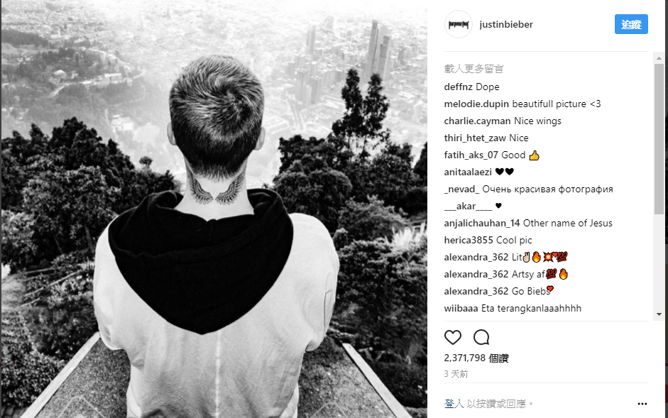The width and height of the screenshot is (668, 418).
Task: Click the black-and-white post photo
Action: coord(214,209)
